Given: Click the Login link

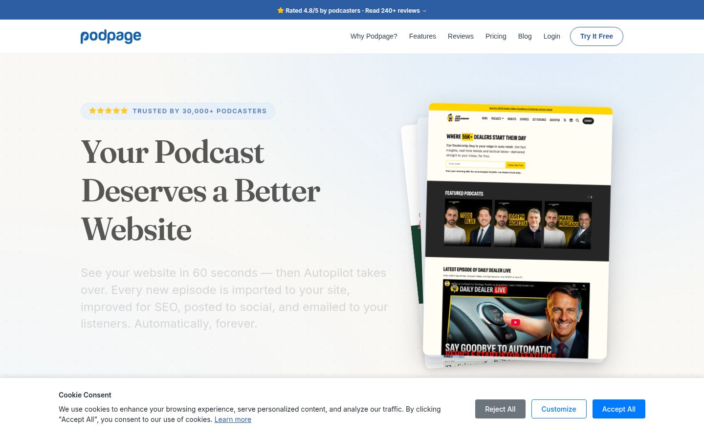Looking at the screenshot, I should pos(551,36).
